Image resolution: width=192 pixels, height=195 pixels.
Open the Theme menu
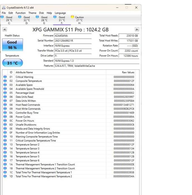32,13
